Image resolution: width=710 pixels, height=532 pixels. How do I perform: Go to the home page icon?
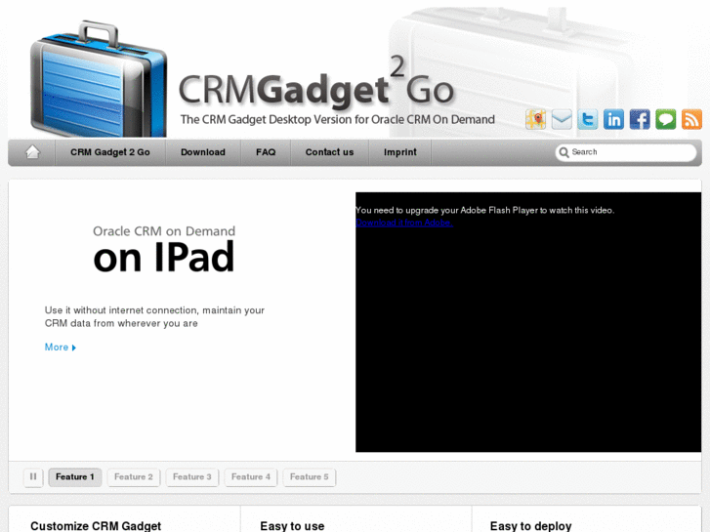click(32, 152)
